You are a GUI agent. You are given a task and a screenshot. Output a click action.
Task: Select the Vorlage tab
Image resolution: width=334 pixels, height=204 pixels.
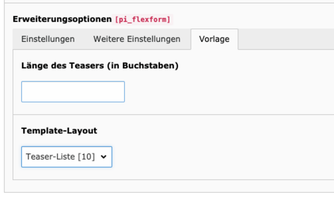pyautogui.click(x=214, y=39)
